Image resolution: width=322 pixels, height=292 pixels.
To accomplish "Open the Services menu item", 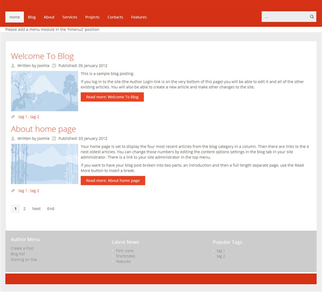I will click(x=70, y=17).
